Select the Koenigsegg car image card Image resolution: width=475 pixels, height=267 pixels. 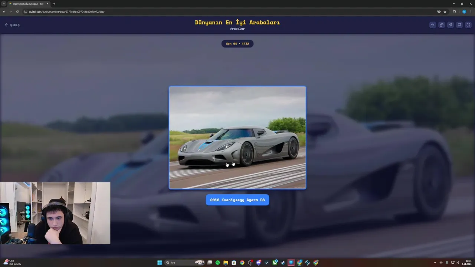tap(237, 138)
